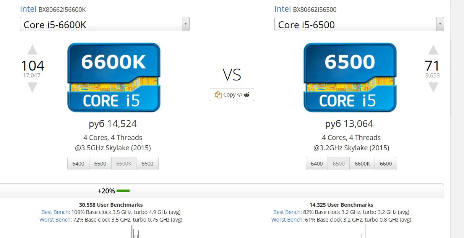Select 6400 under the 6600K processor
464x238 pixels.
(78, 164)
